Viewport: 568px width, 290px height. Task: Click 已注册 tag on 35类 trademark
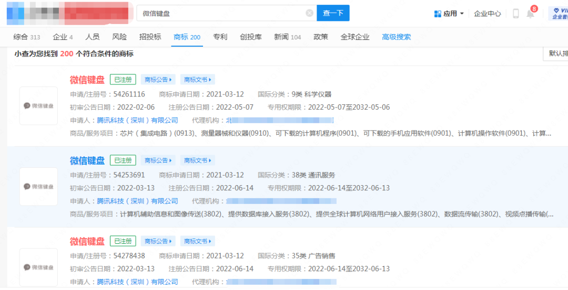point(123,241)
